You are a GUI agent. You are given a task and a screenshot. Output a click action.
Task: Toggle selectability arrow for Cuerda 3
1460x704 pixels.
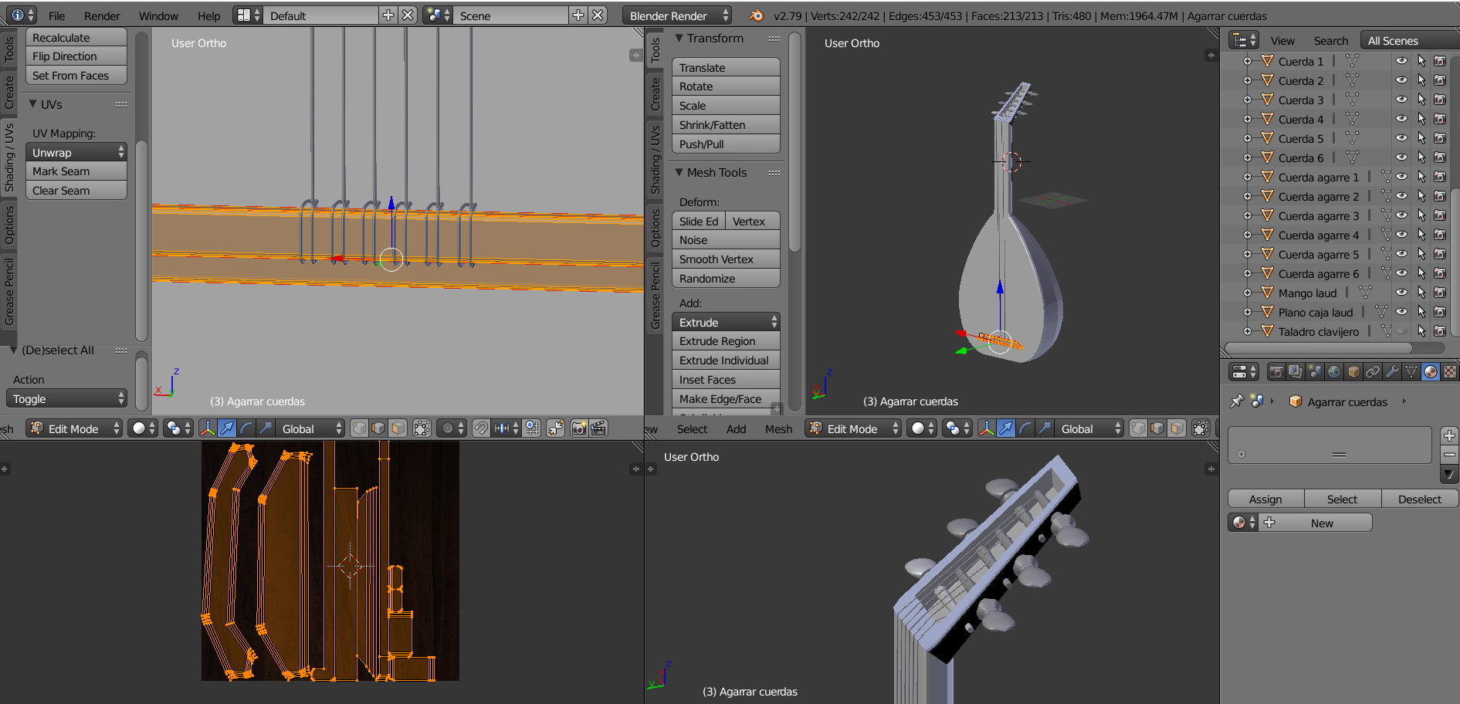[1421, 100]
